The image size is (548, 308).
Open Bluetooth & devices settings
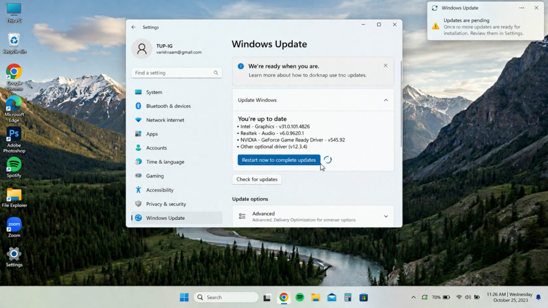coord(168,106)
